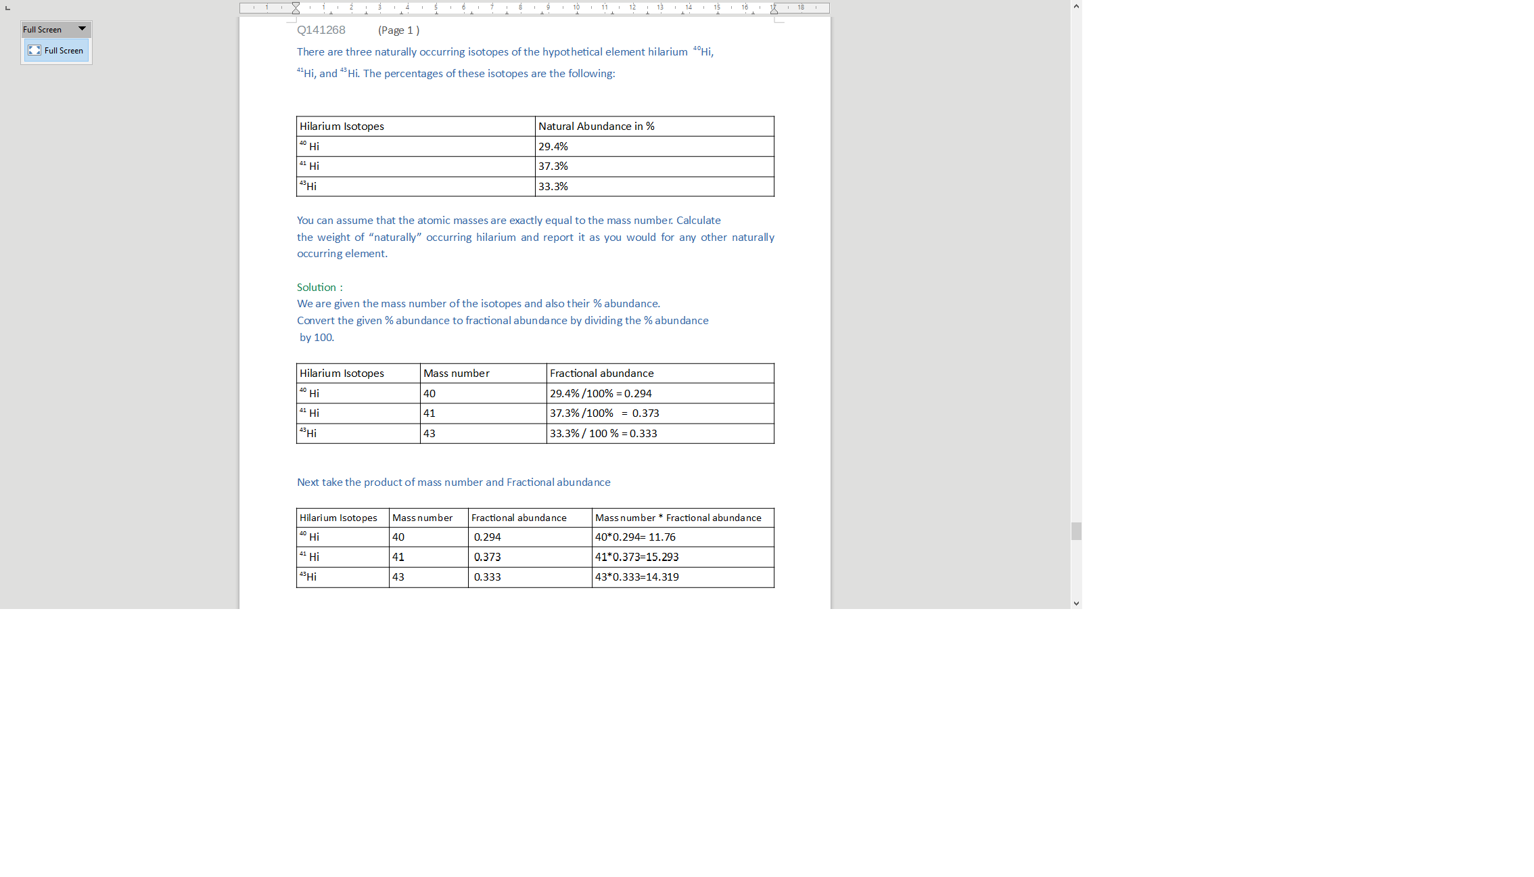Viewport: 1534px width, 877px height.
Task: Click the Q141268 header text
Action: [x=321, y=30]
